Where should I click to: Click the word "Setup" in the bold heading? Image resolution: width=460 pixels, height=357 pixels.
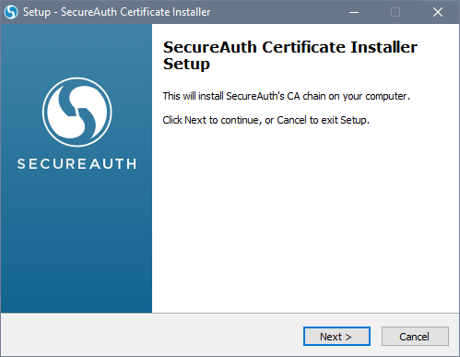(186, 64)
